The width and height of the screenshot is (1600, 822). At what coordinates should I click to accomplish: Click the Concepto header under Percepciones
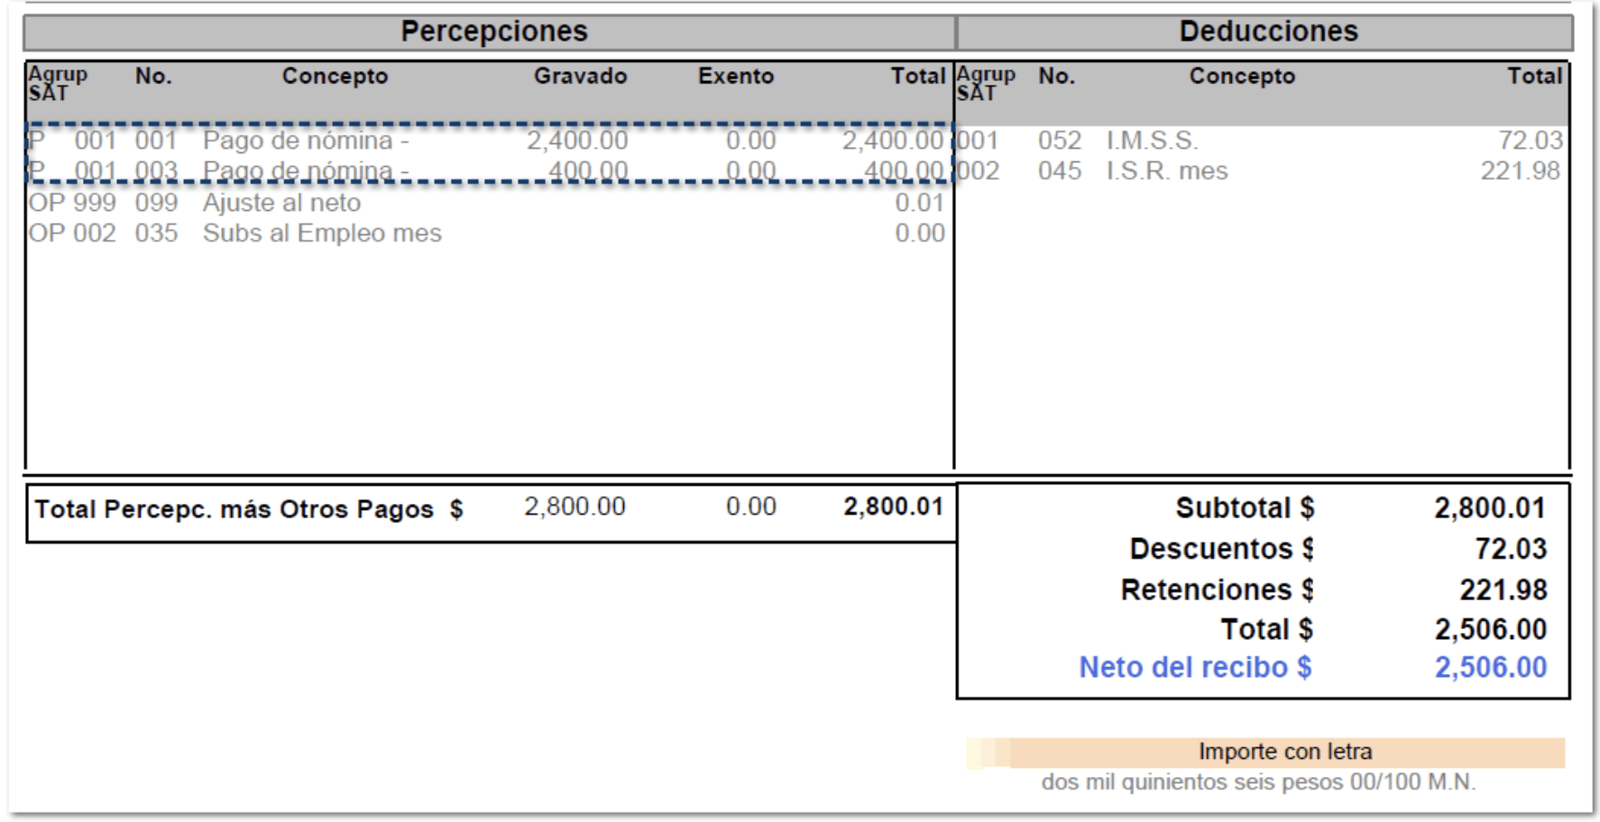coord(335,77)
